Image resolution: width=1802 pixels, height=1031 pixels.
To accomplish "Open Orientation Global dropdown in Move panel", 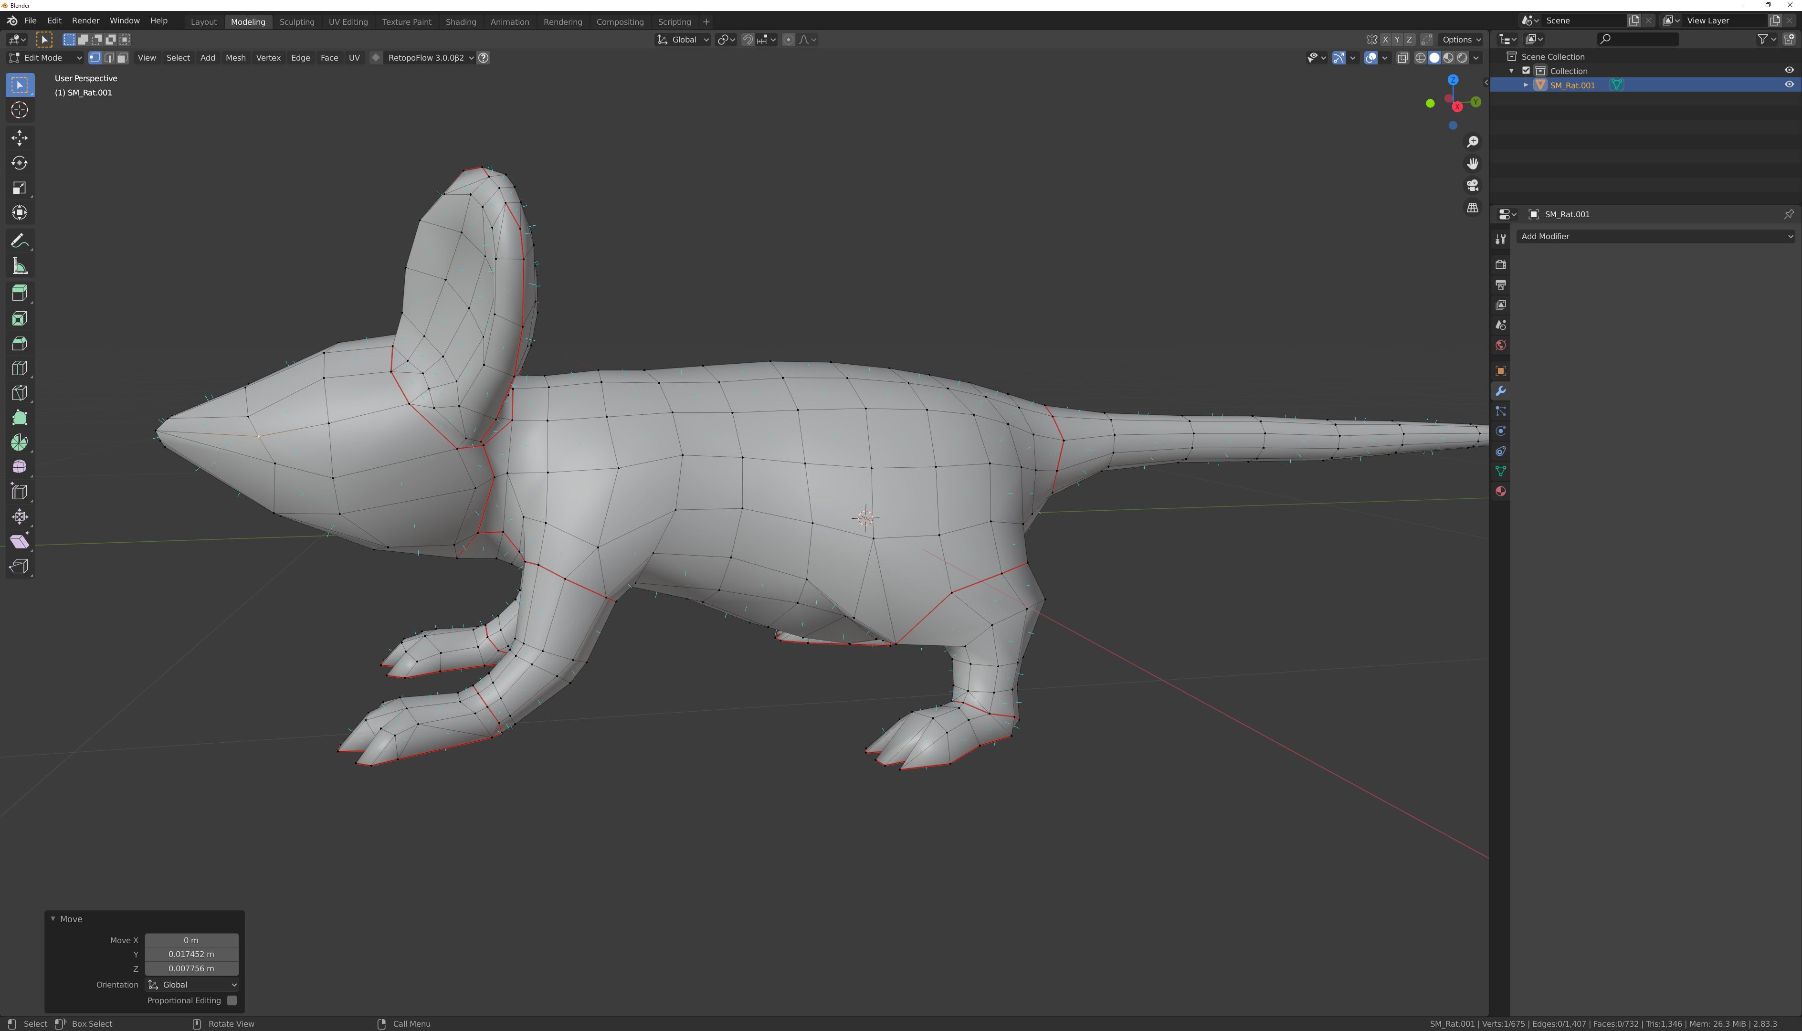I will pos(192,985).
